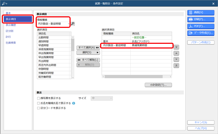
Task: Click horizontal scrollbar thumb of 選択済項目 table
Action: tap(134, 77)
